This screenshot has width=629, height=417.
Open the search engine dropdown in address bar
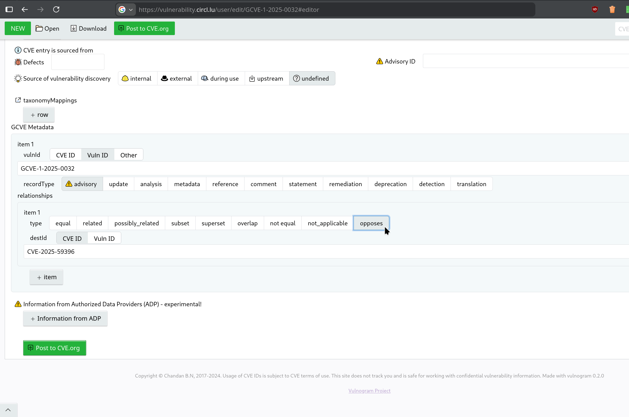126,10
